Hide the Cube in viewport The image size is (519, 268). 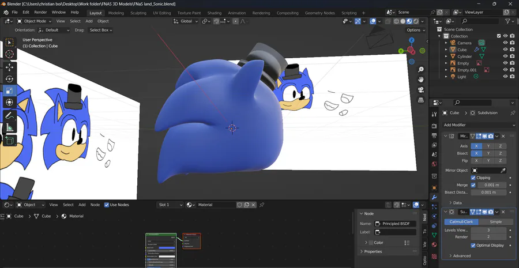point(505,50)
